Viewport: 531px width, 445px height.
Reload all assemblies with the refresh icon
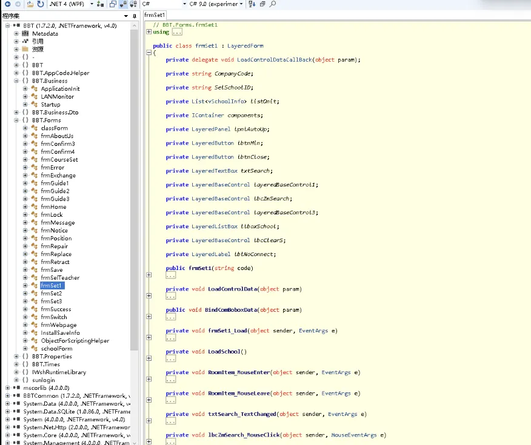(39, 4)
